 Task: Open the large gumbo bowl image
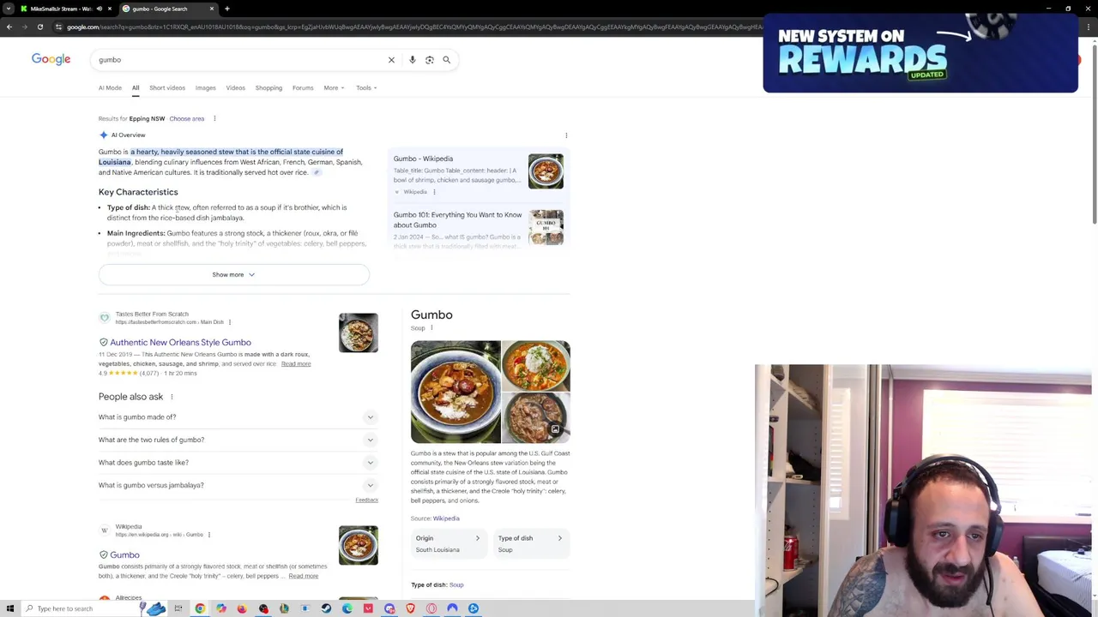[455, 392]
